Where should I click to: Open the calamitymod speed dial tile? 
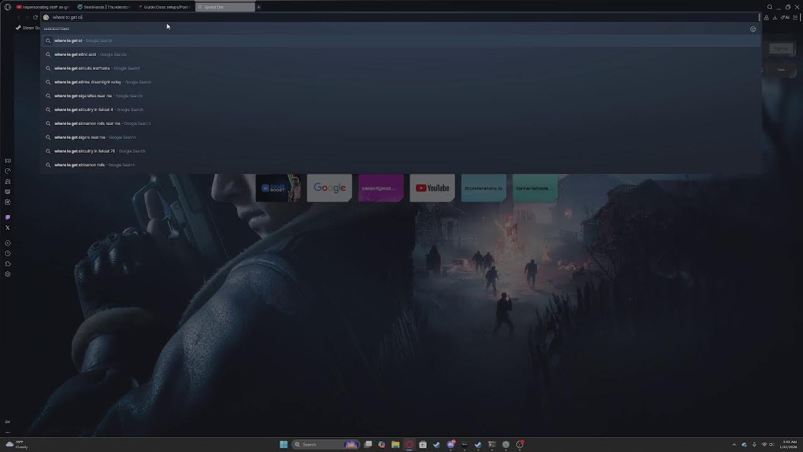pyautogui.click(x=381, y=188)
